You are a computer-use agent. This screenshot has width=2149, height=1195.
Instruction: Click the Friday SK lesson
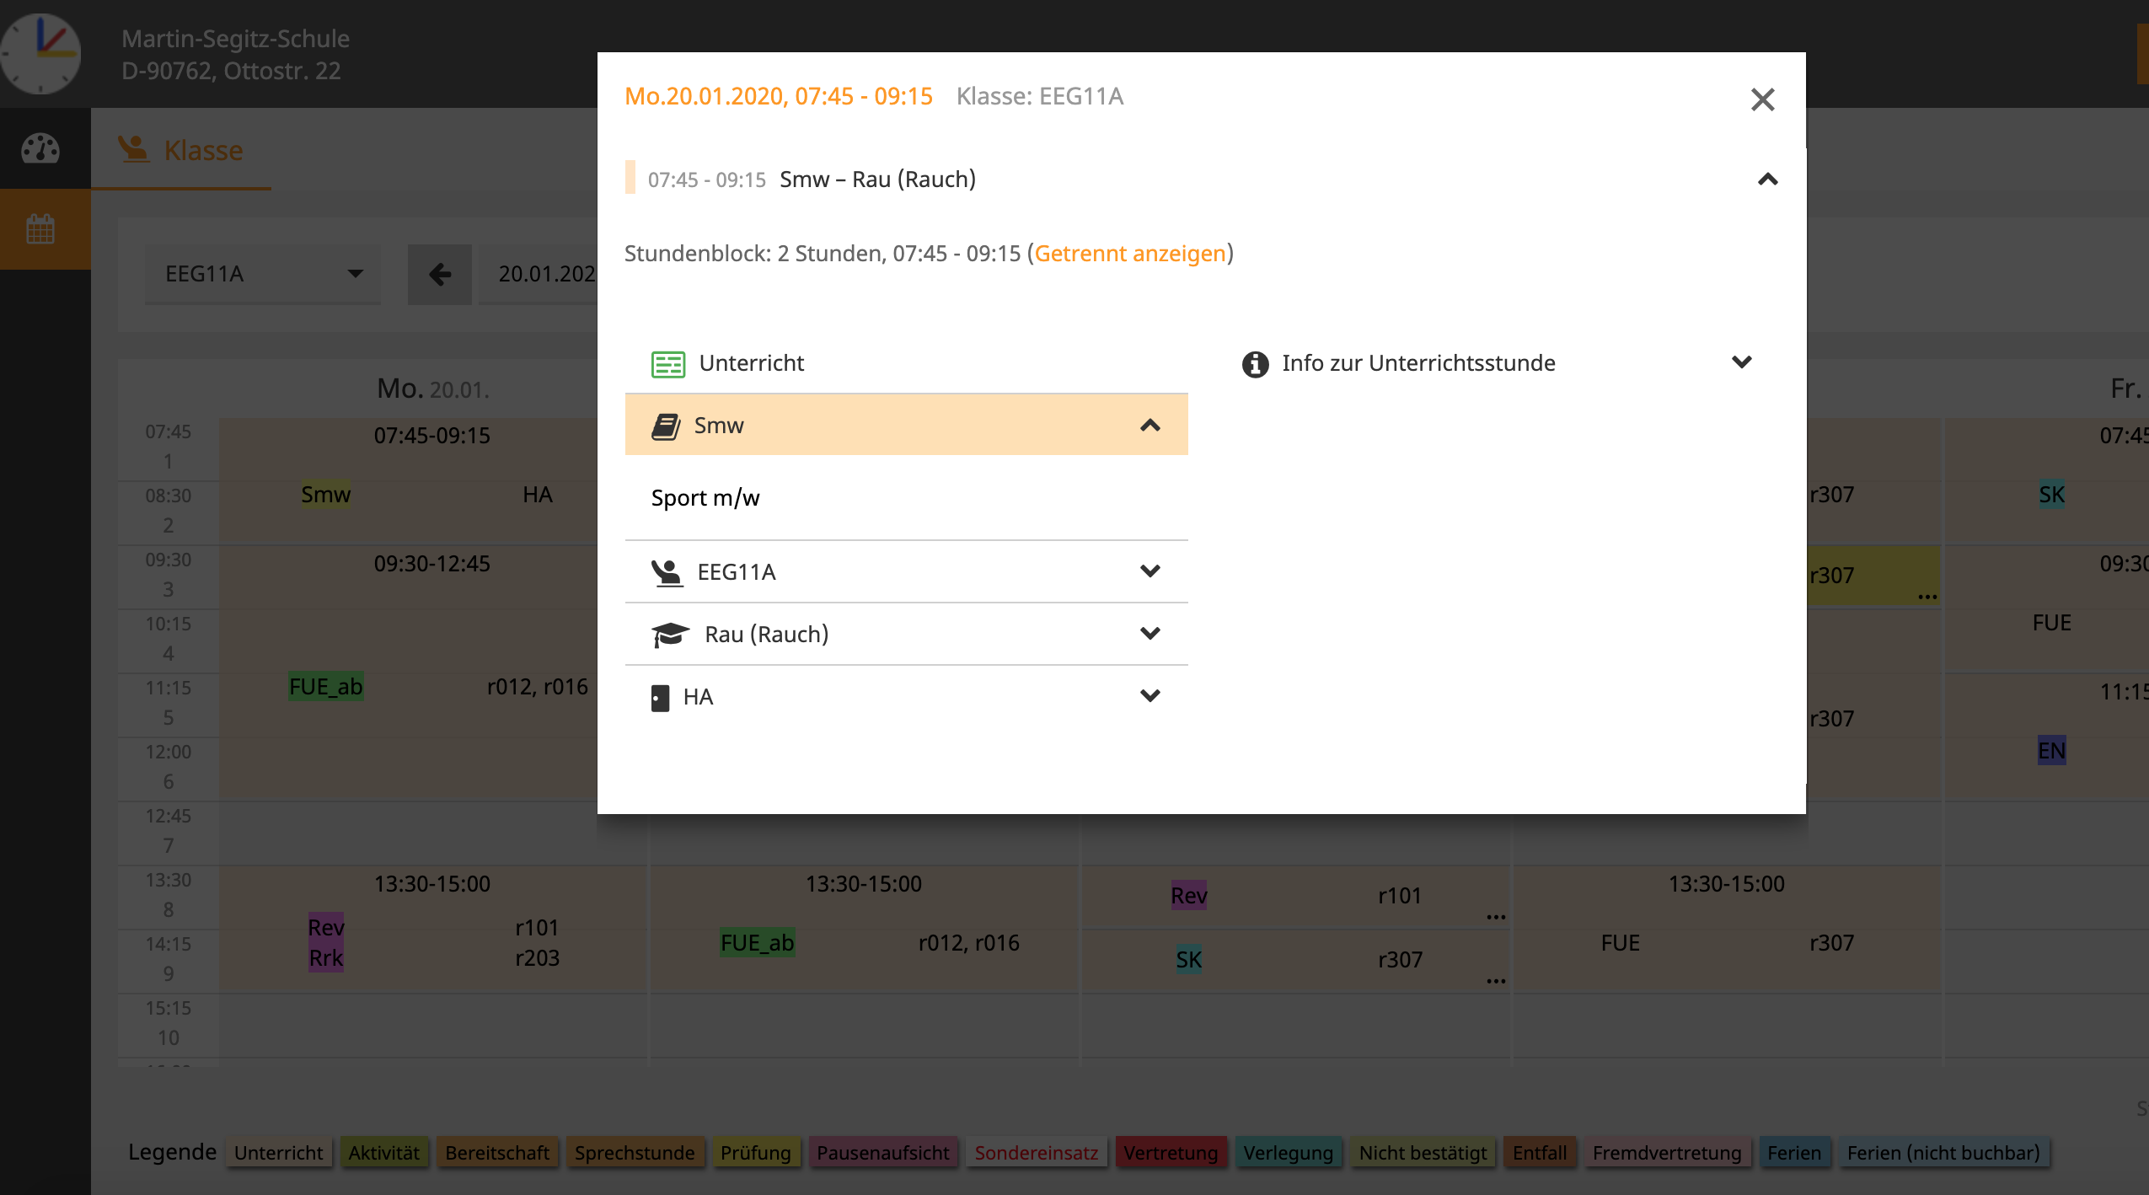coord(2051,495)
